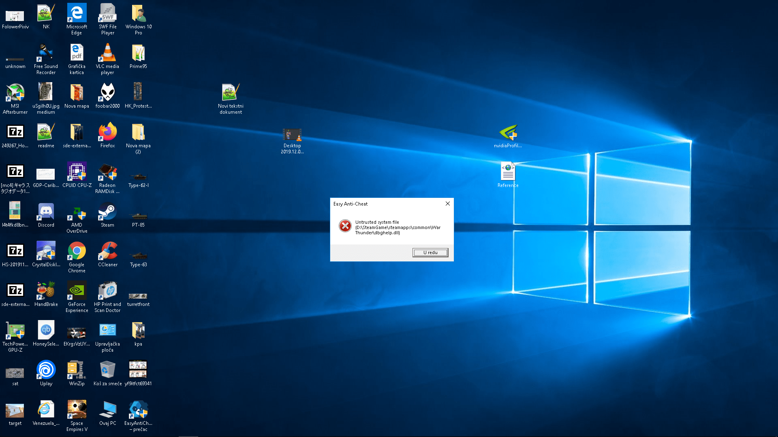Click the GeForce Experience shortcut
The image size is (778, 437).
pyautogui.click(x=77, y=297)
